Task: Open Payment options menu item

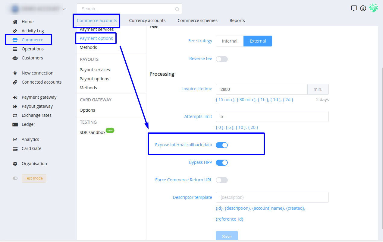Action: point(96,38)
